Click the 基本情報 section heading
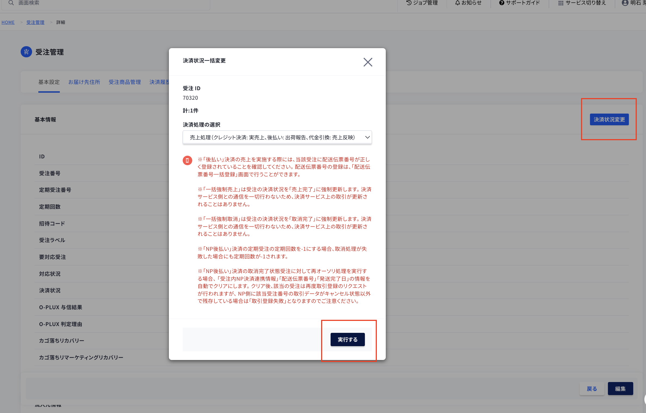The image size is (646, 413). pos(45,120)
